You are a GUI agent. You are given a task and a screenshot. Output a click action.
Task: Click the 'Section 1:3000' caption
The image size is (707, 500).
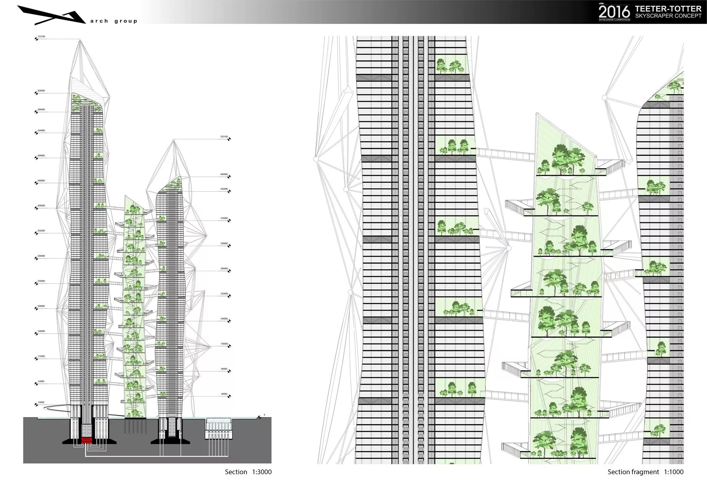click(248, 472)
